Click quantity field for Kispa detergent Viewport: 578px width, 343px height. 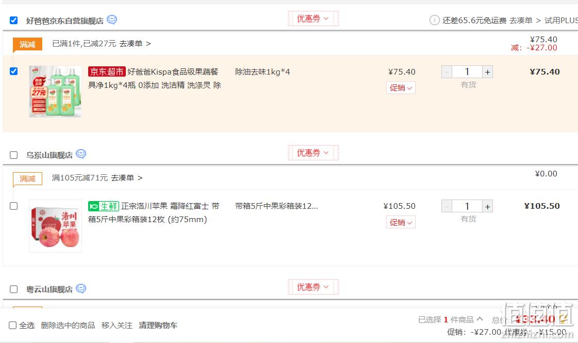[x=467, y=72]
